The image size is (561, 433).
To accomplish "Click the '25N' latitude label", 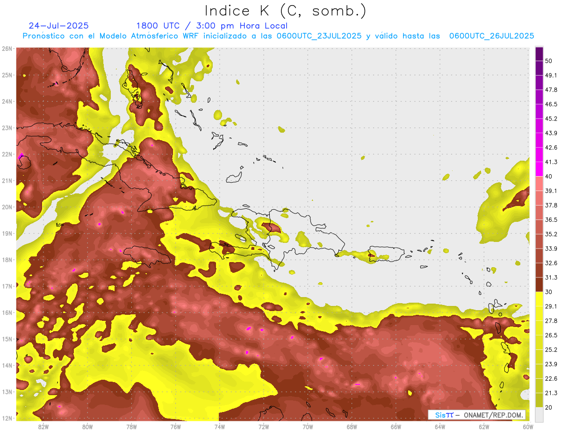I will pyautogui.click(x=7, y=75).
